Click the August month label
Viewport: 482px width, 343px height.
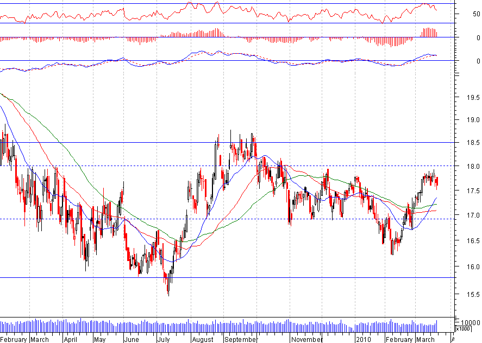203,339
